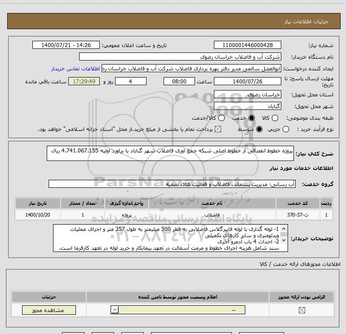Click the remaining time 17:29:49 field
Screen dimensions: 346x334
coord(84,82)
